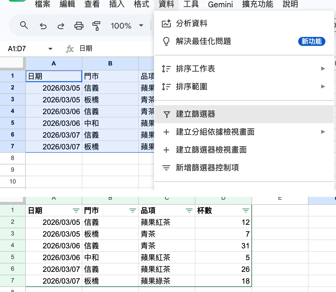Open the A1:D7 name box dropdown arrow
The height and width of the screenshot is (292, 336).
tap(50, 49)
